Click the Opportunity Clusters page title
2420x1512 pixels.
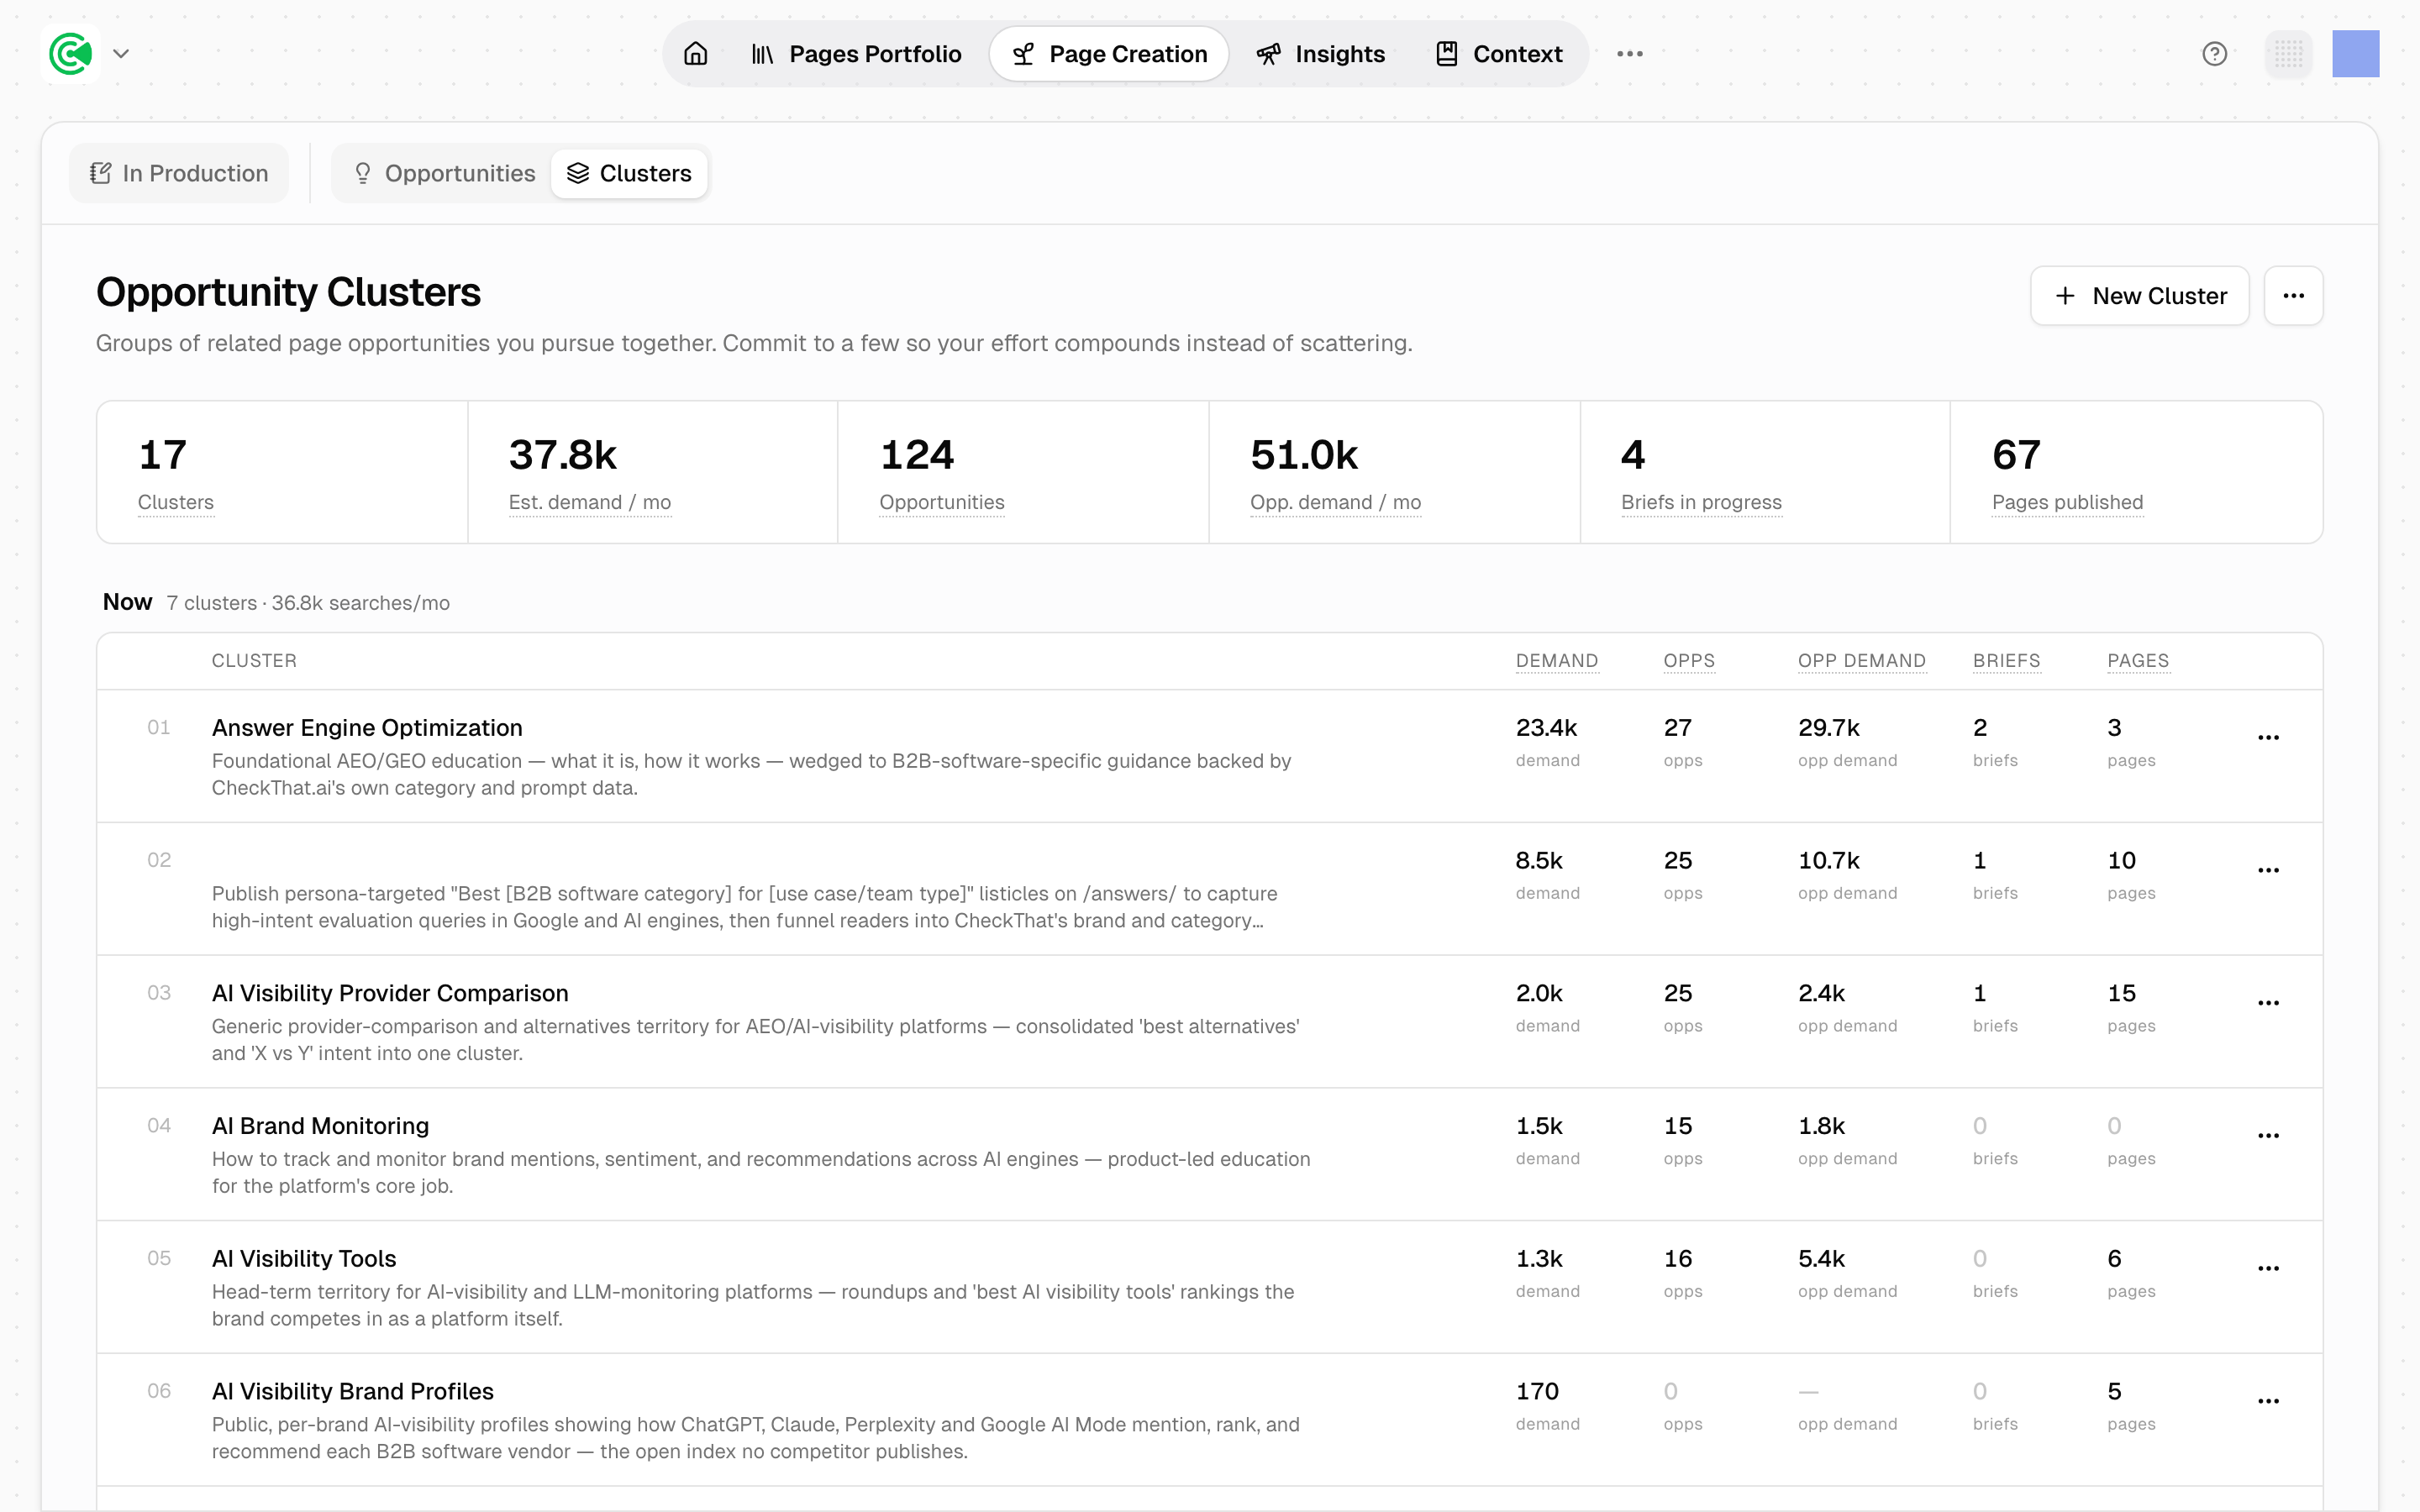[288, 292]
